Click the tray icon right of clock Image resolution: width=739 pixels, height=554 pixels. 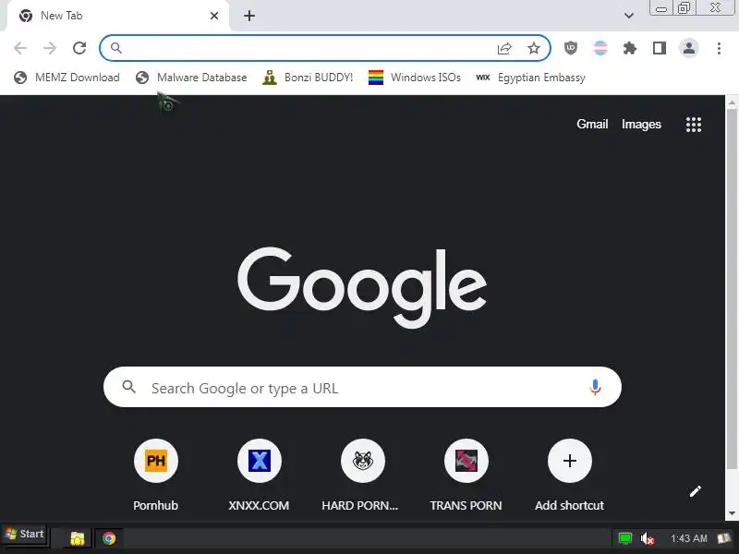pyautogui.click(x=724, y=538)
